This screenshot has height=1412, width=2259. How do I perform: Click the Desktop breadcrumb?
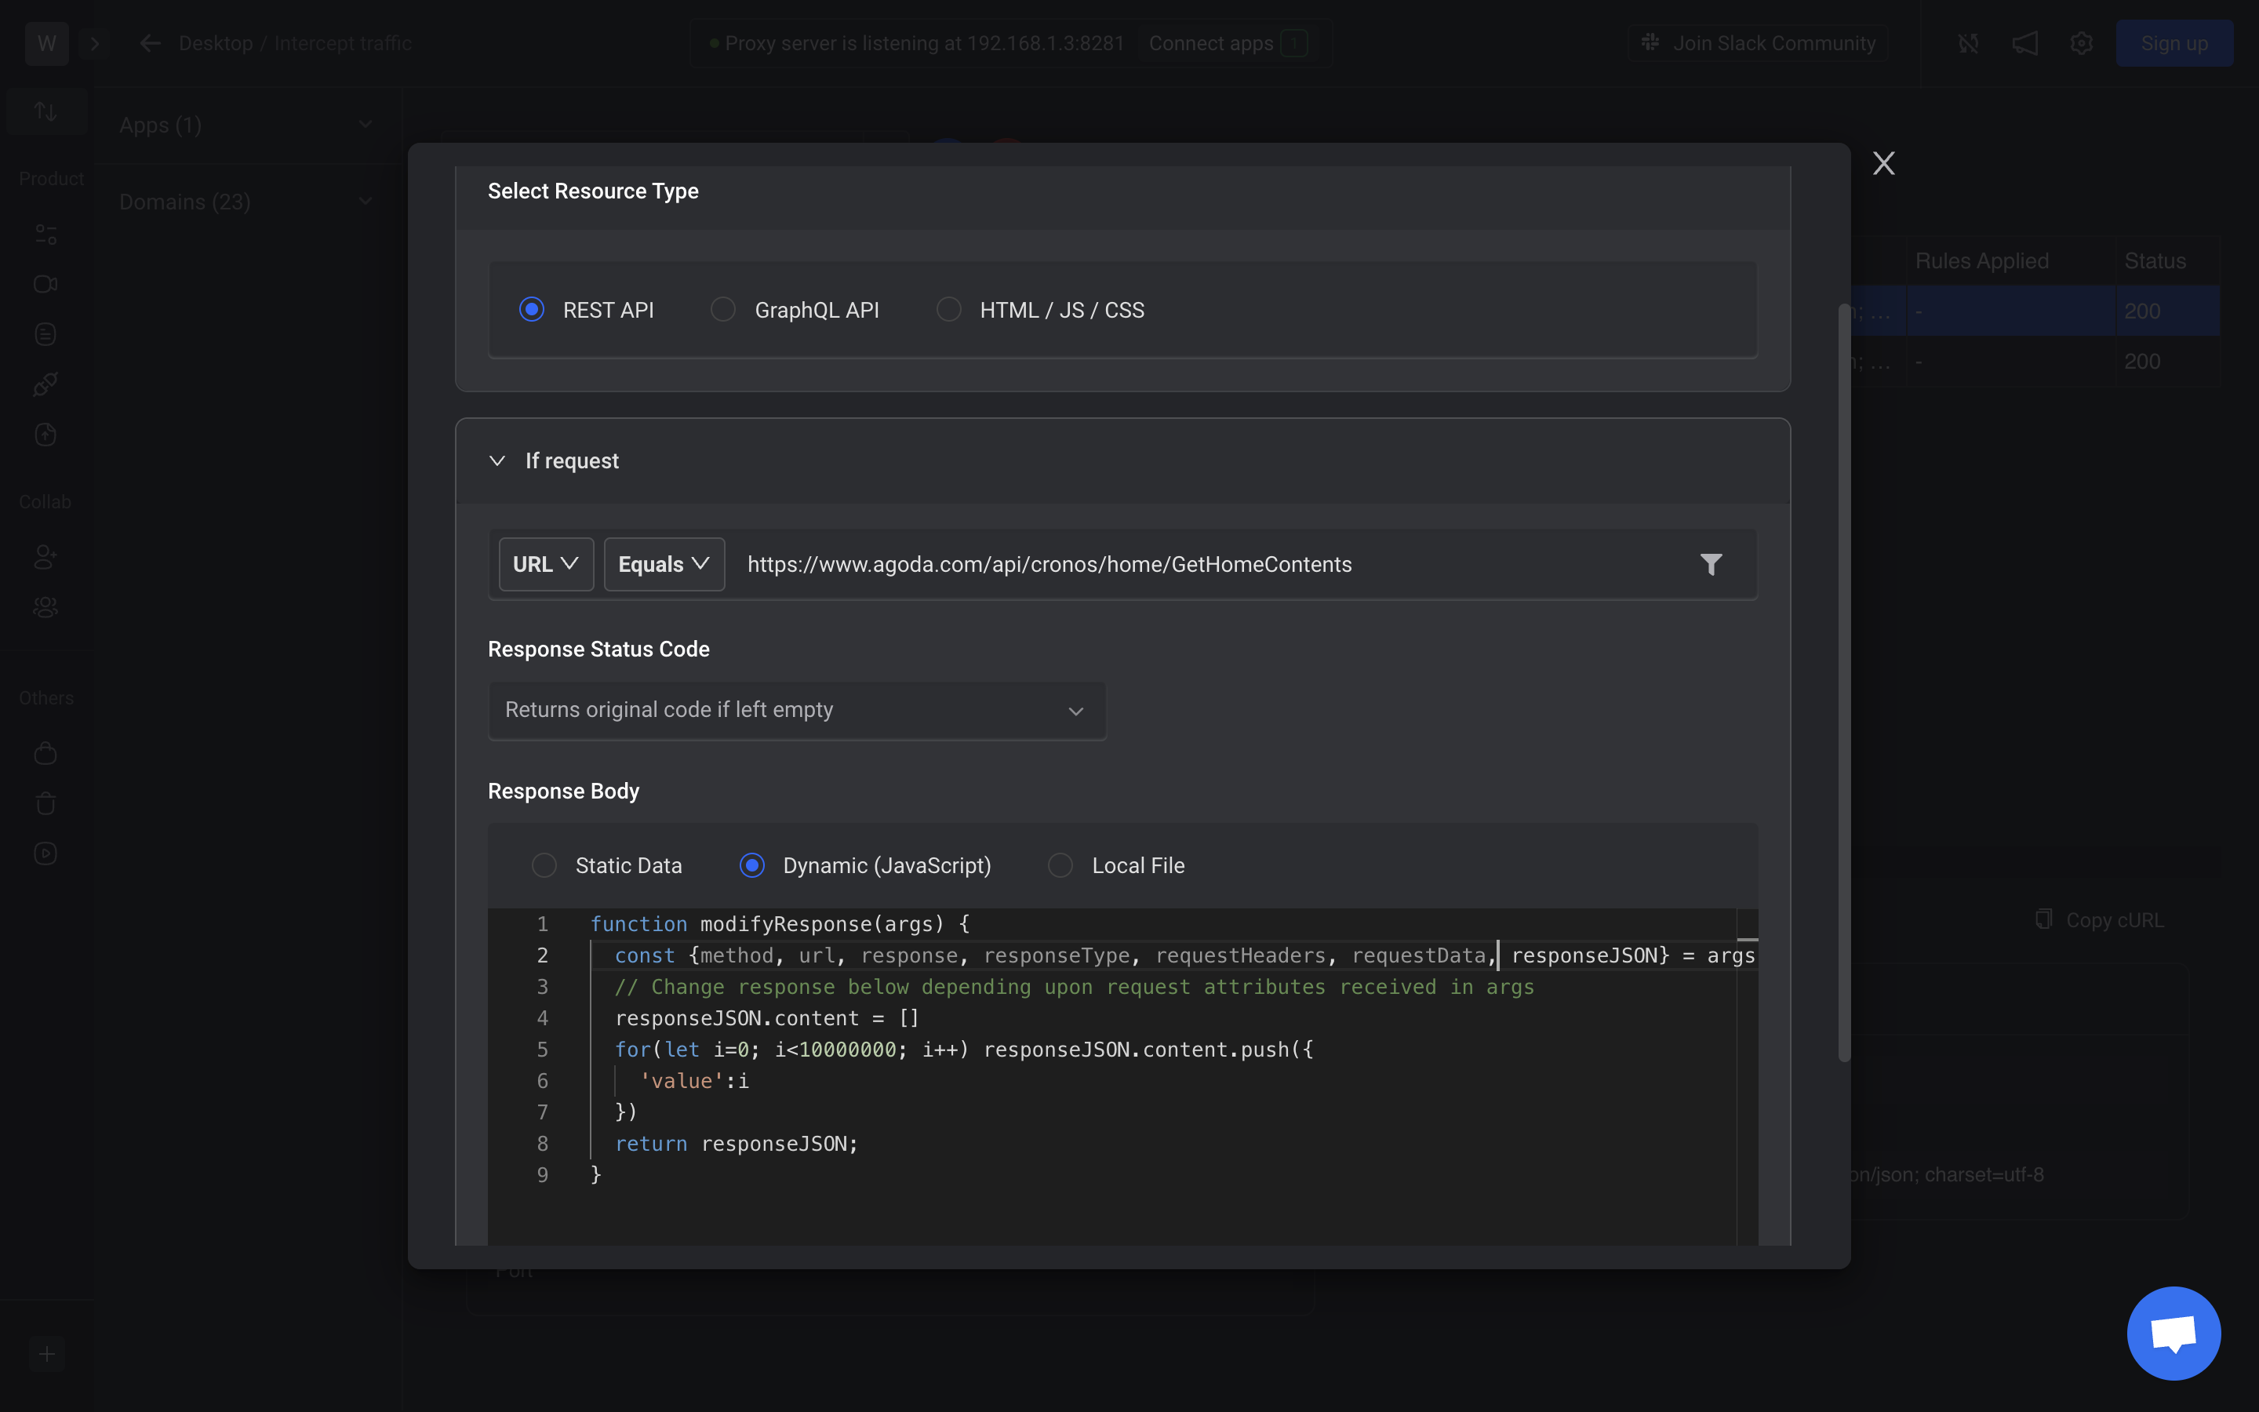pyautogui.click(x=216, y=43)
